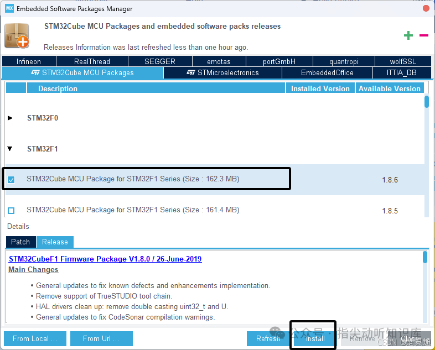Viewport: 435px width, 350px height.
Task: Click the package box icon with orange plus
Action: point(17,35)
